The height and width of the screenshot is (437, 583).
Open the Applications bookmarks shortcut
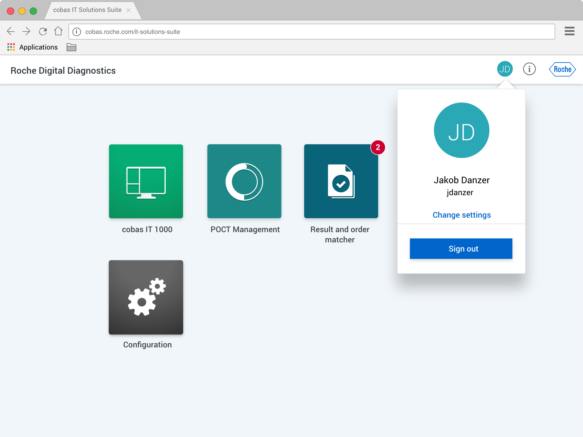pyautogui.click(x=33, y=47)
